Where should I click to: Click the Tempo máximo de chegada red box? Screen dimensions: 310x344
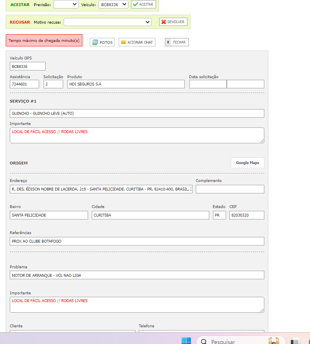point(44,41)
